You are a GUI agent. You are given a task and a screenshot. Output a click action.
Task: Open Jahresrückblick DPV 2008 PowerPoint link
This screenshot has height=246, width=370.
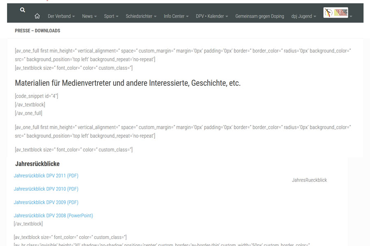pyautogui.click(x=53, y=216)
